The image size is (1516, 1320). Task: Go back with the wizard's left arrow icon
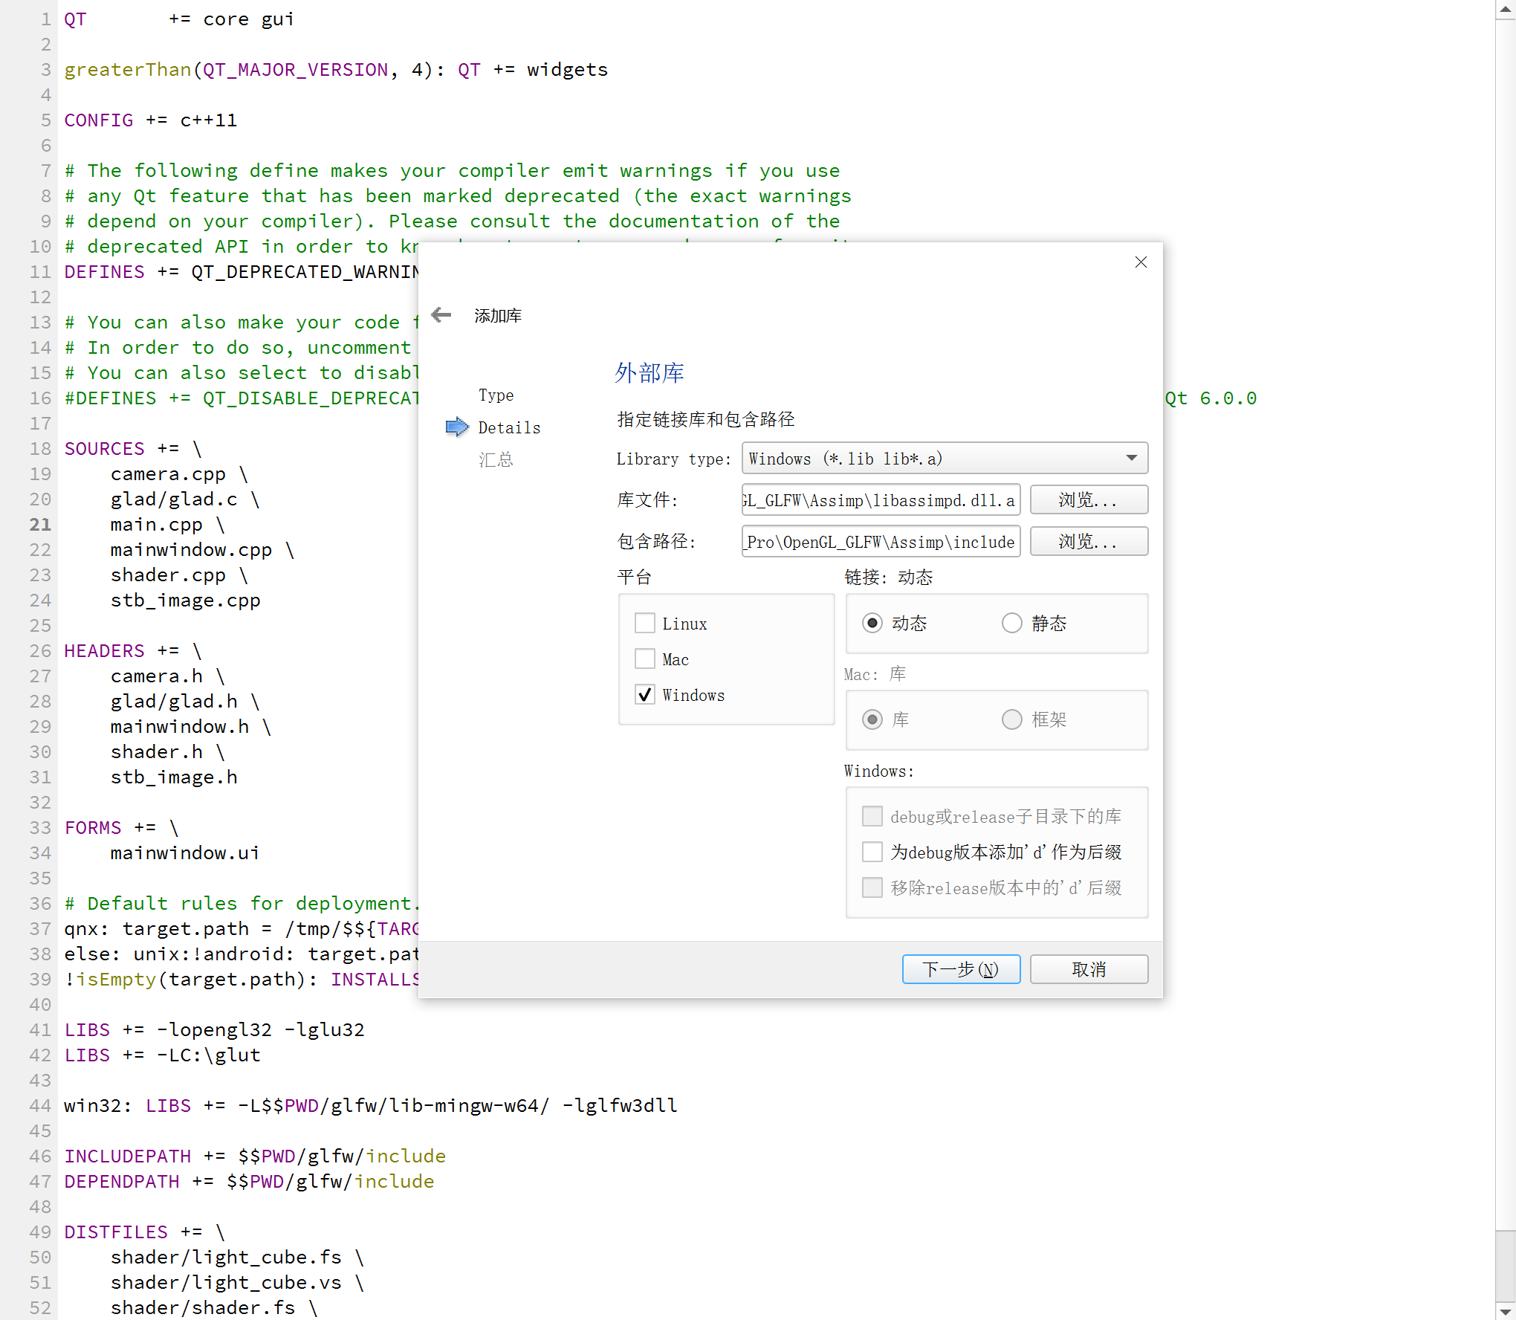[x=441, y=315]
